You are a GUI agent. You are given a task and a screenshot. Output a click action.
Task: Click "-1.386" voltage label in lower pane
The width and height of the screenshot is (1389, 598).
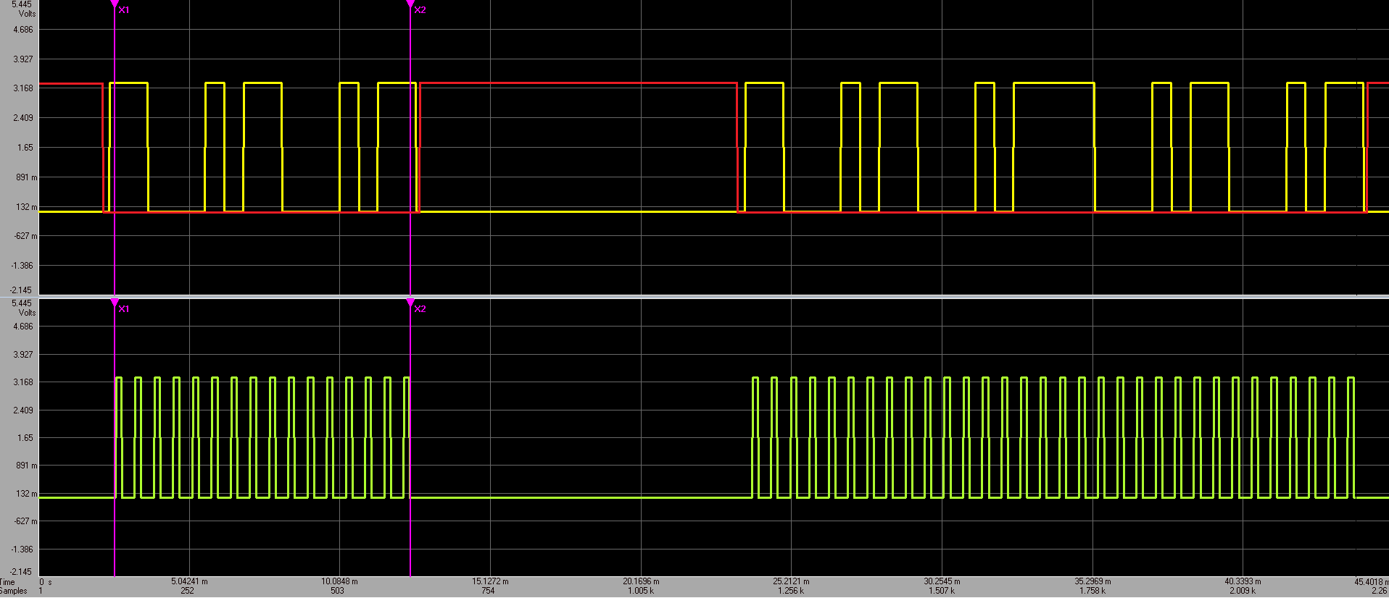[x=22, y=549]
